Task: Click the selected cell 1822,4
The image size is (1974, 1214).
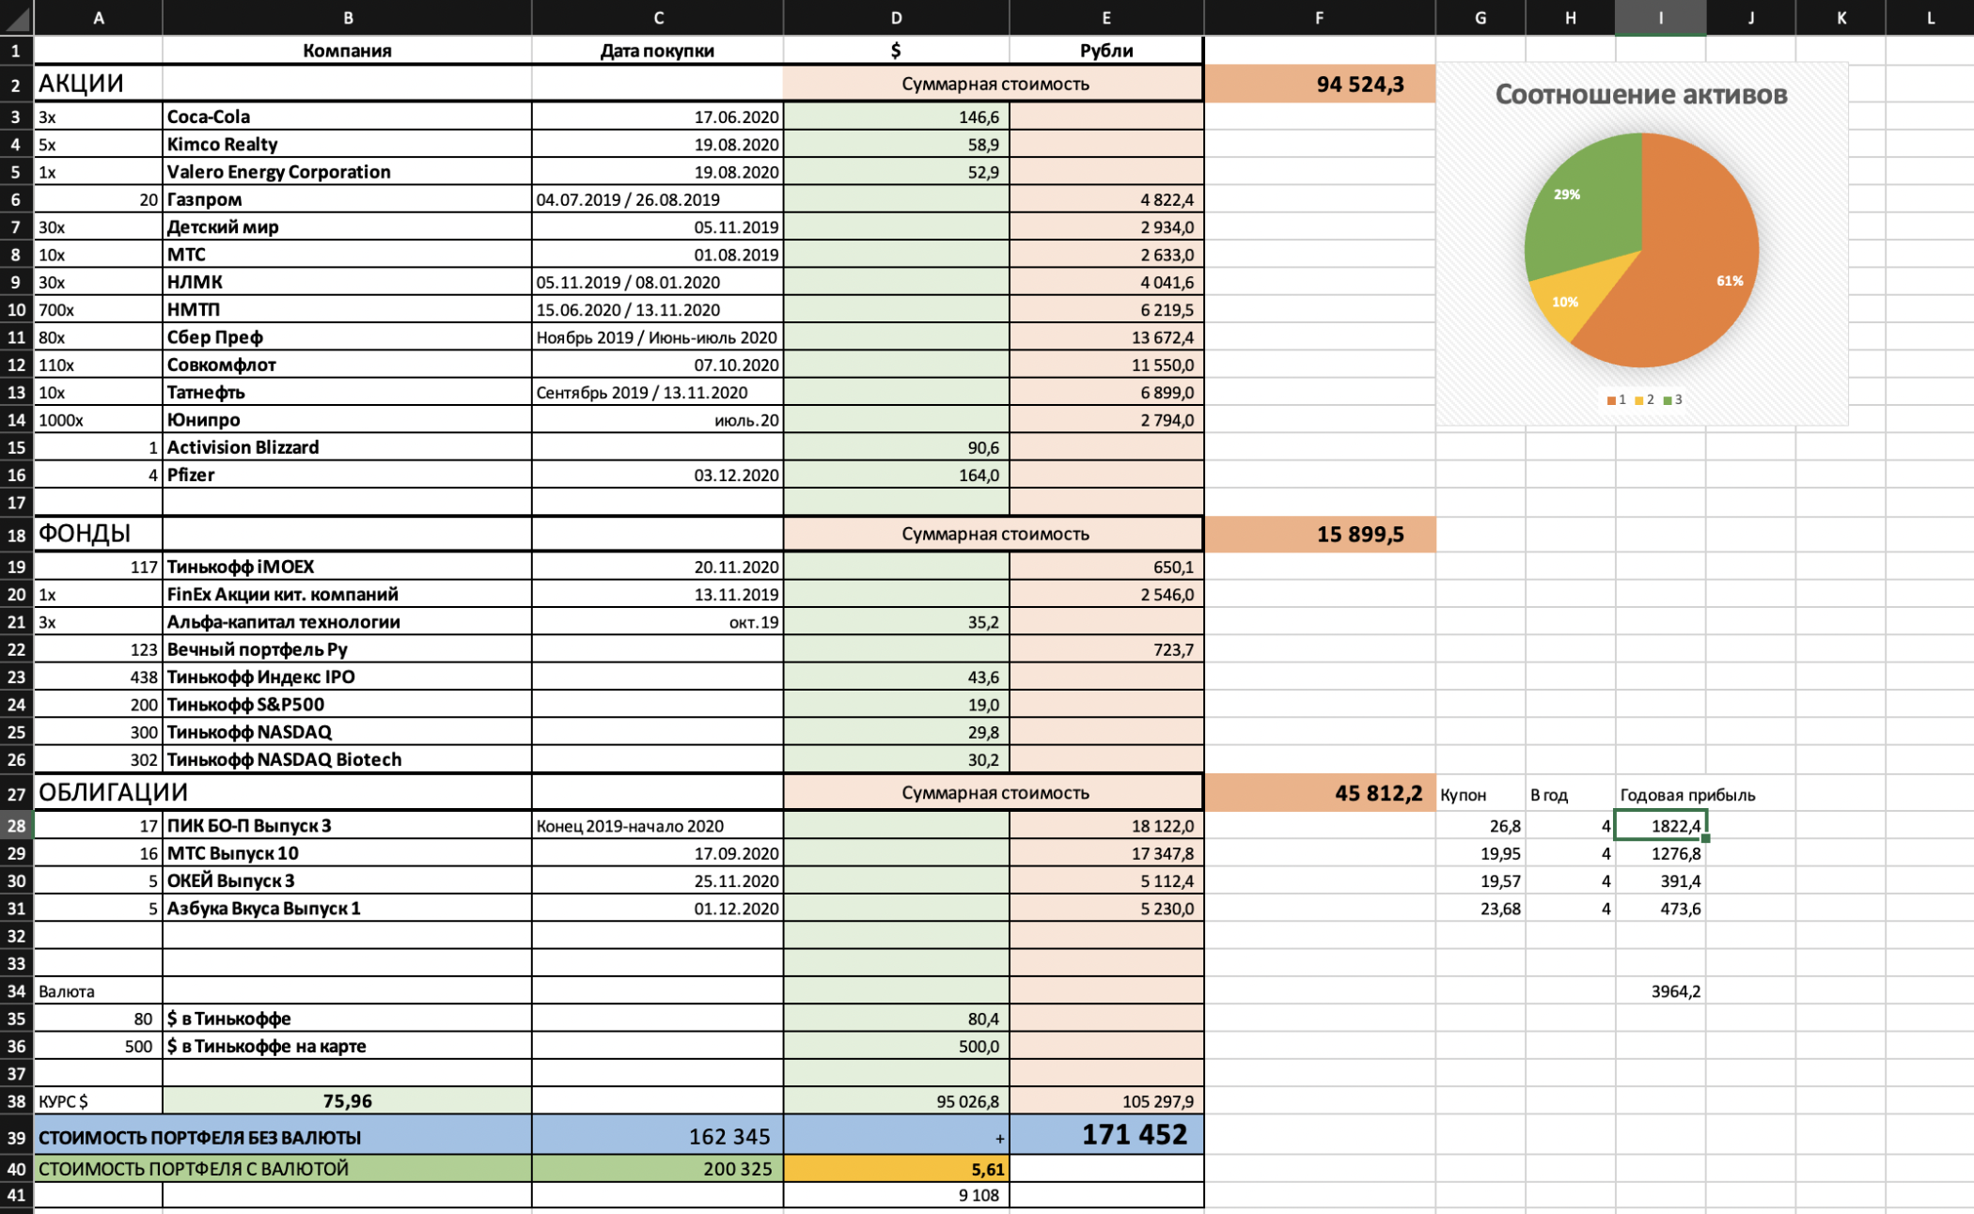Action: (x=1660, y=826)
